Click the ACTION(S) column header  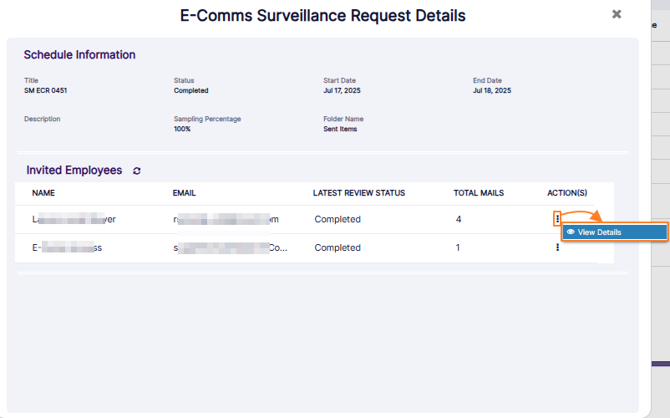(567, 193)
